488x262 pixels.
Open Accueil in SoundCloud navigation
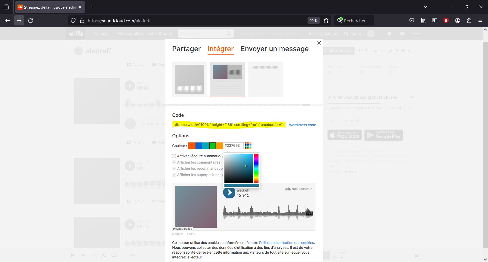[x=100, y=34]
